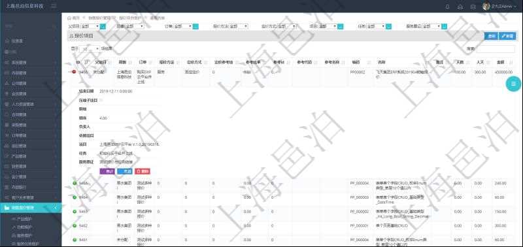Expand 客户关系管理 in the sidebar
This screenshot has height=247, width=523.
tap(31, 197)
